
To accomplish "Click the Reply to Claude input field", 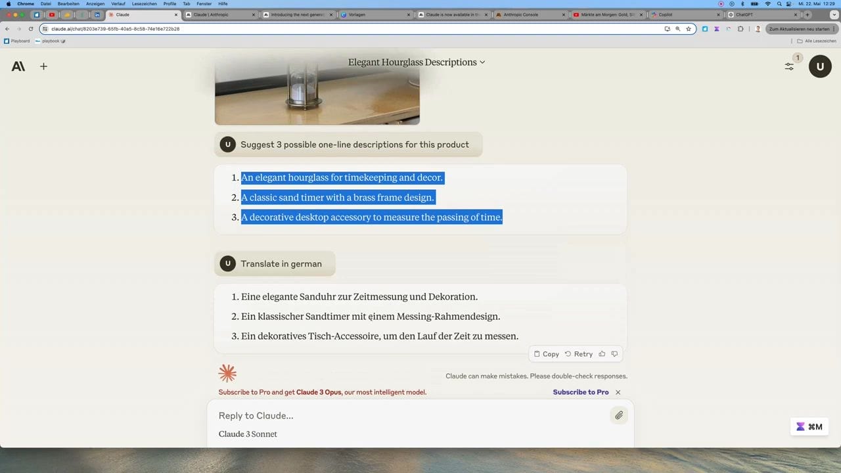I will (407, 415).
